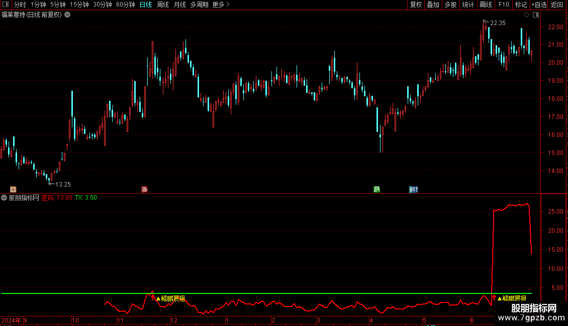Select the 60分钟 period tab
The width and height of the screenshot is (568, 326).
[125, 5]
